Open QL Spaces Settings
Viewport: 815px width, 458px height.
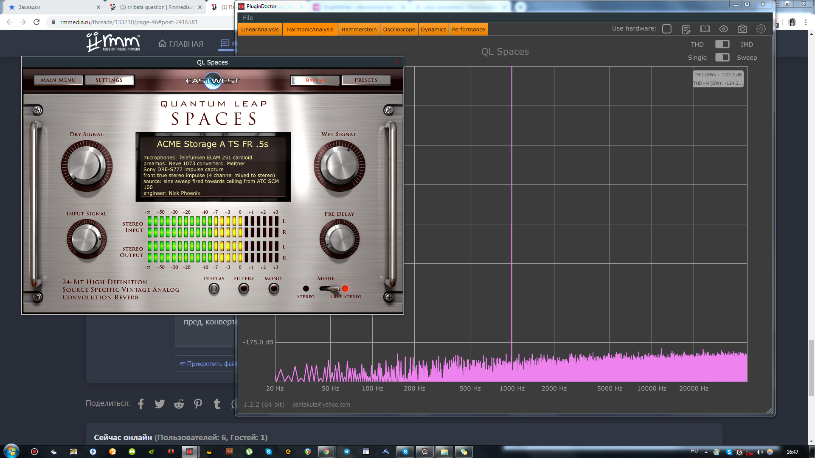pyautogui.click(x=109, y=80)
